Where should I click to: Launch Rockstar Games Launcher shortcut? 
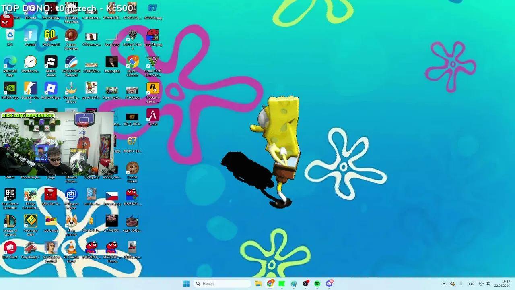(153, 93)
